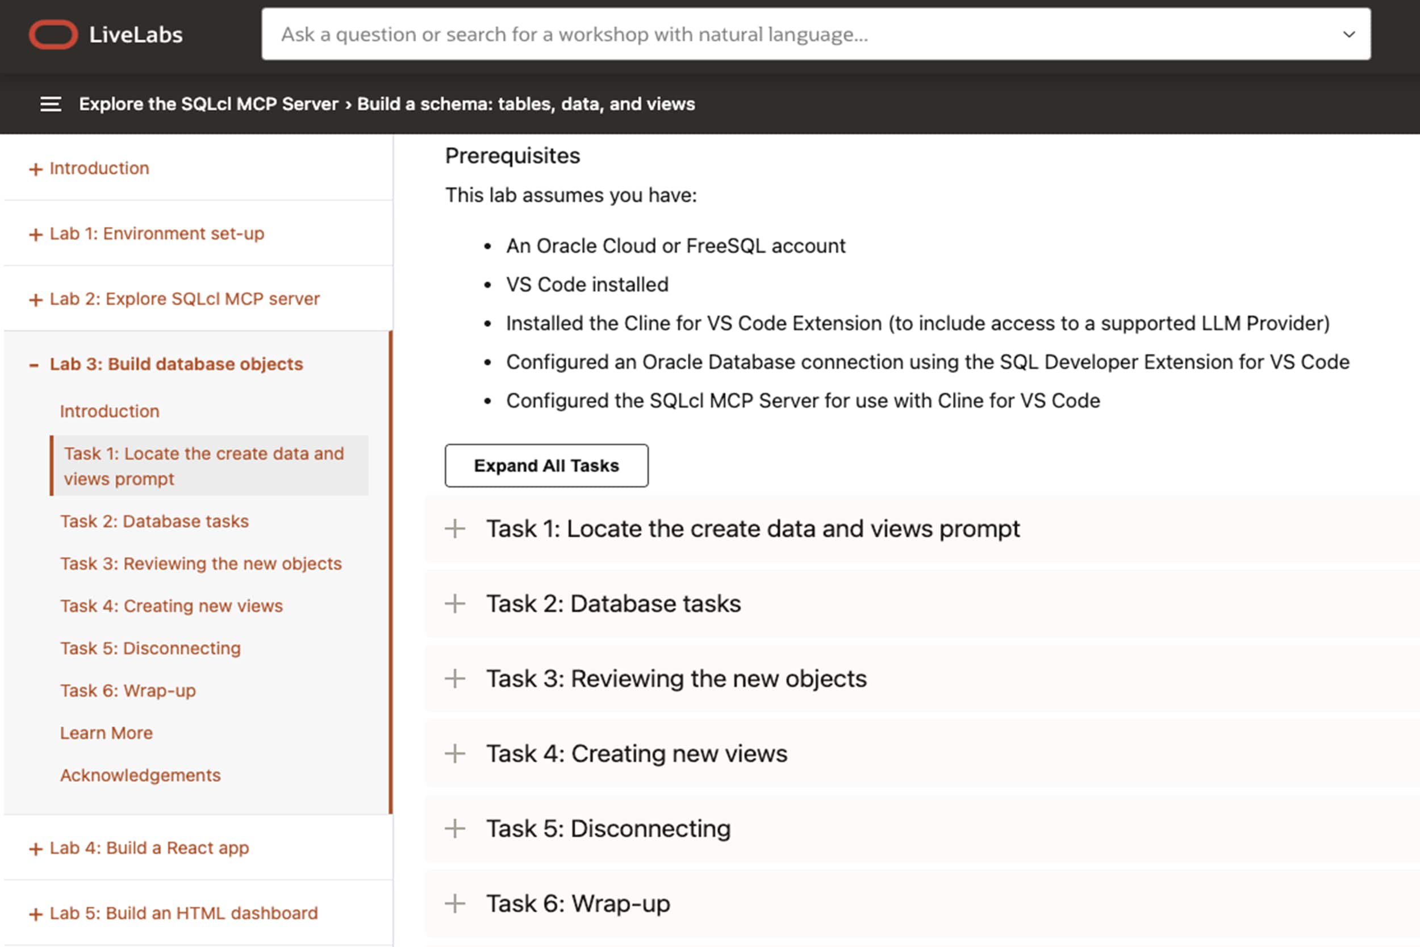The width and height of the screenshot is (1420, 947).
Task: Click the Explore the SQLcl MCP Server breadcrumb
Action: pyautogui.click(x=209, y=104)
